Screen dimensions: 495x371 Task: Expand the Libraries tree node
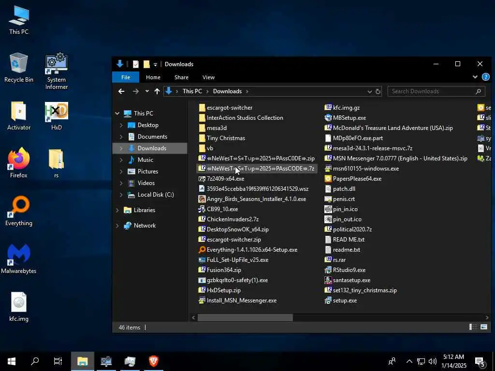[117, 210]
